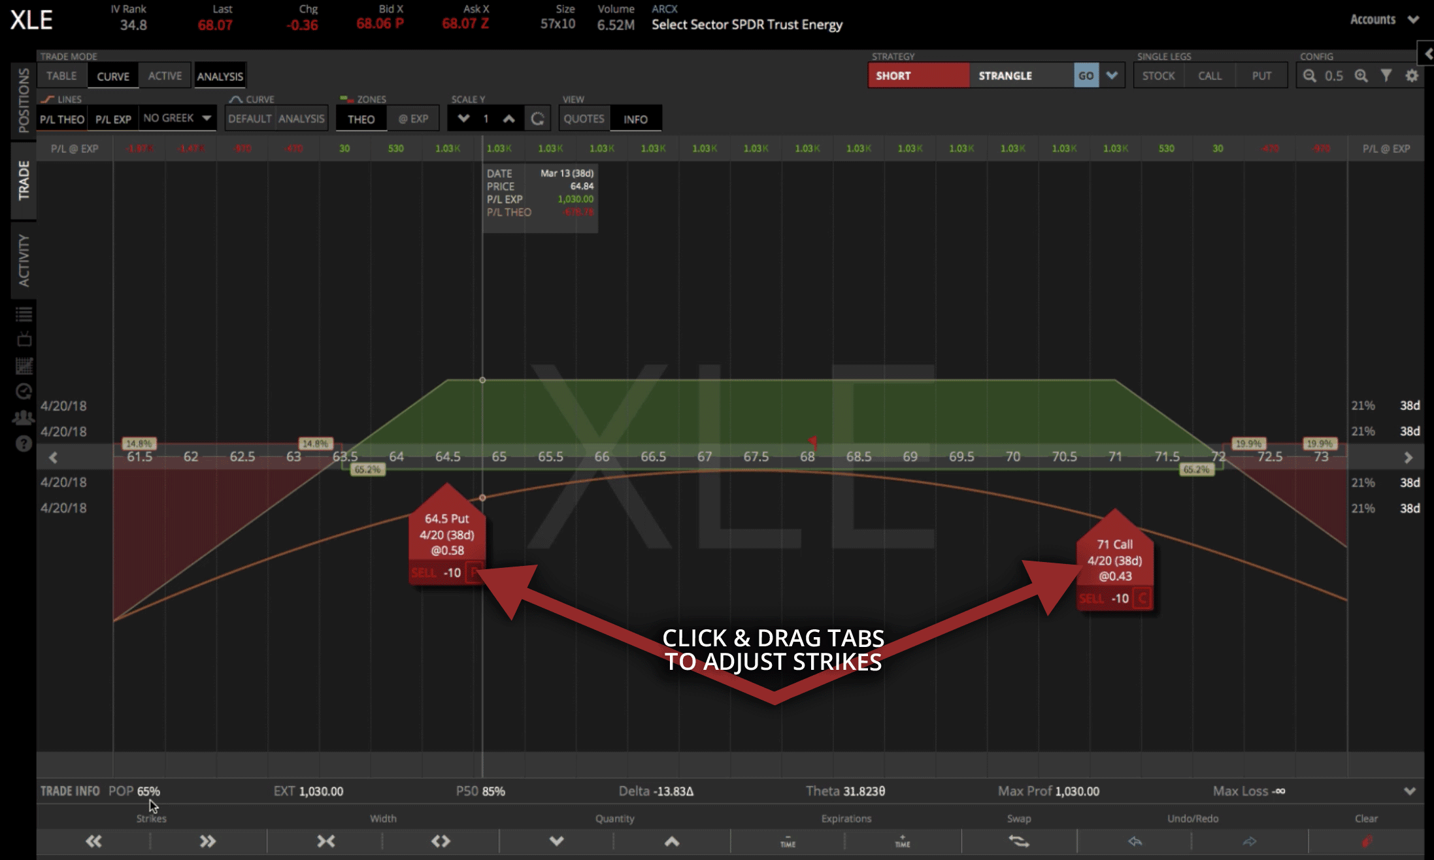
Task: Toggle P/L EXP line visibility
Action: (112, 118)
